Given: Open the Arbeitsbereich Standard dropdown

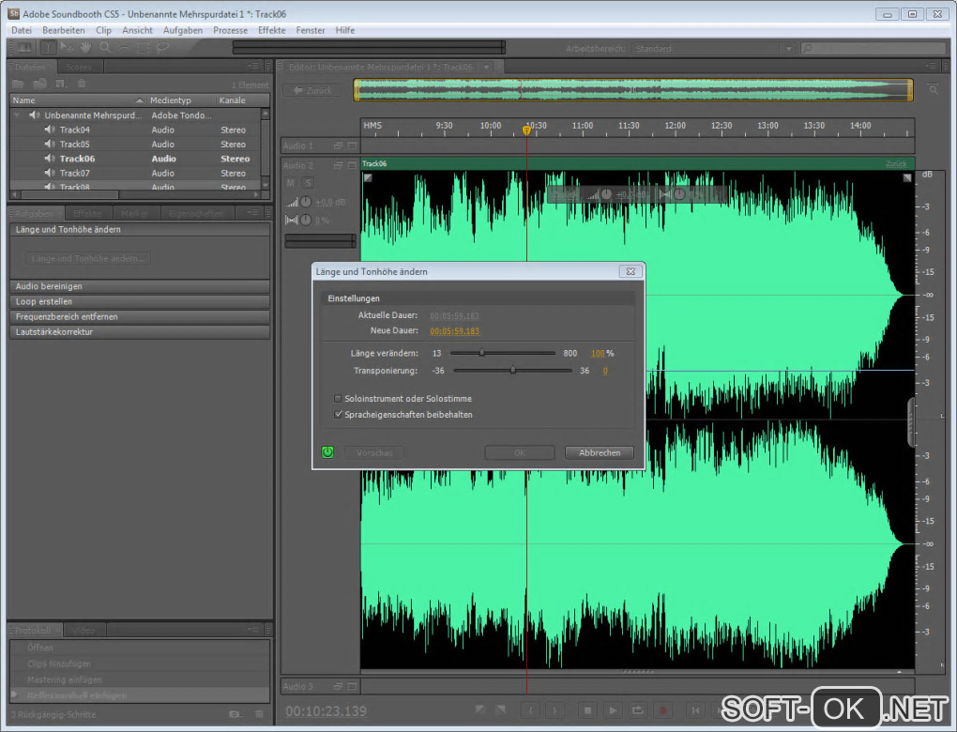Looking at the screenshot, I should click(x=713, y=48).
